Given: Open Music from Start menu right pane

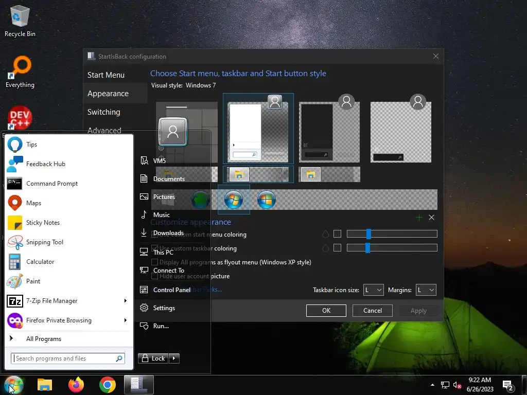Looking at the screenshot, I should 161,215.
